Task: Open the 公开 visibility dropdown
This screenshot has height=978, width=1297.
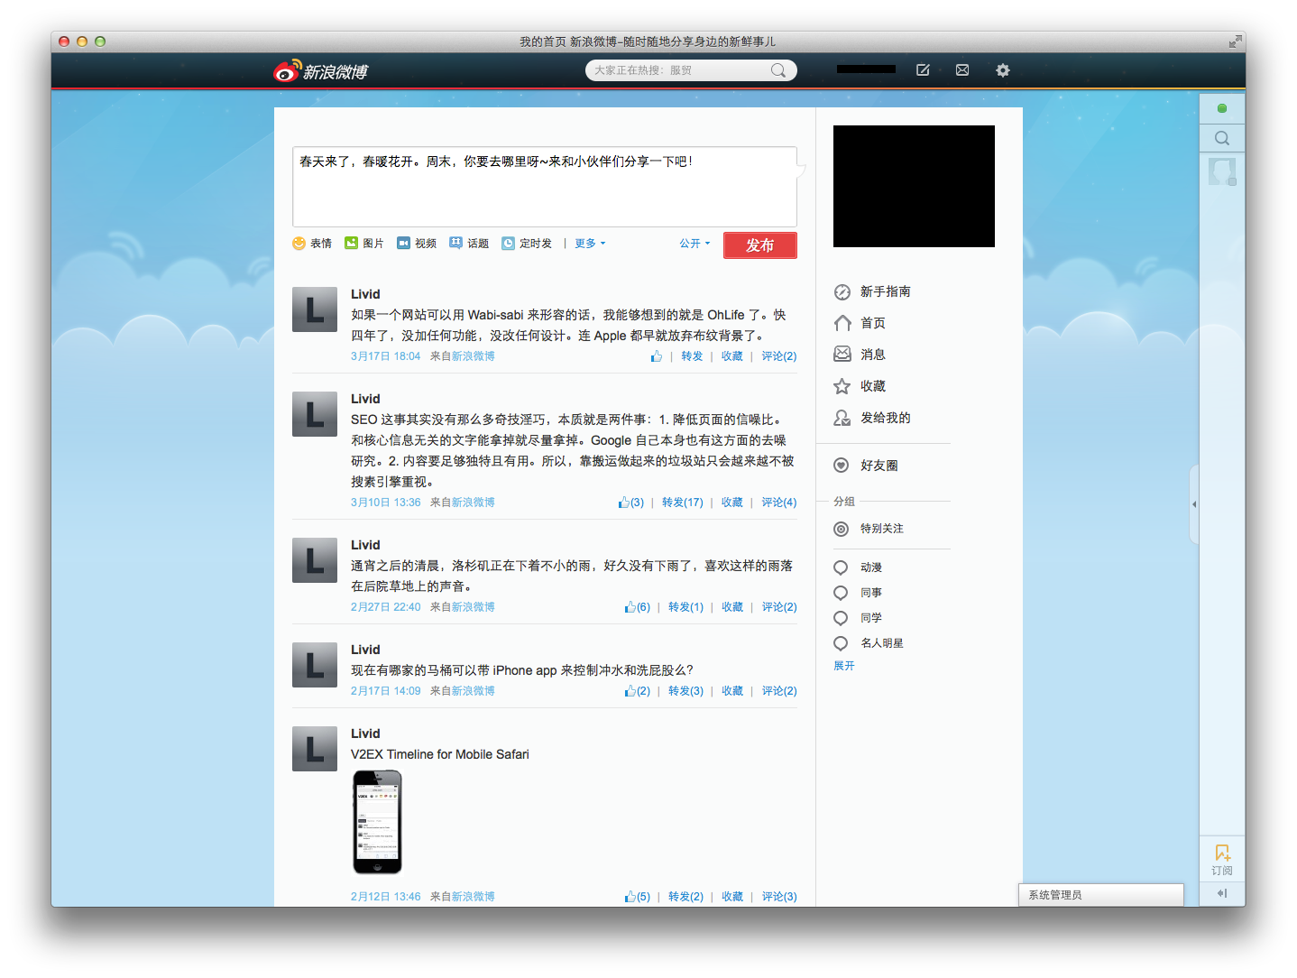Action: point(694,244)
